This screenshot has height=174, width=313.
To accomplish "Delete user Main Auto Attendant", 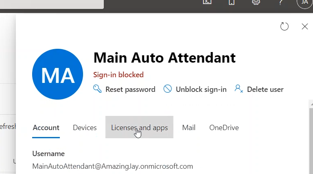I will coord(259,89).
